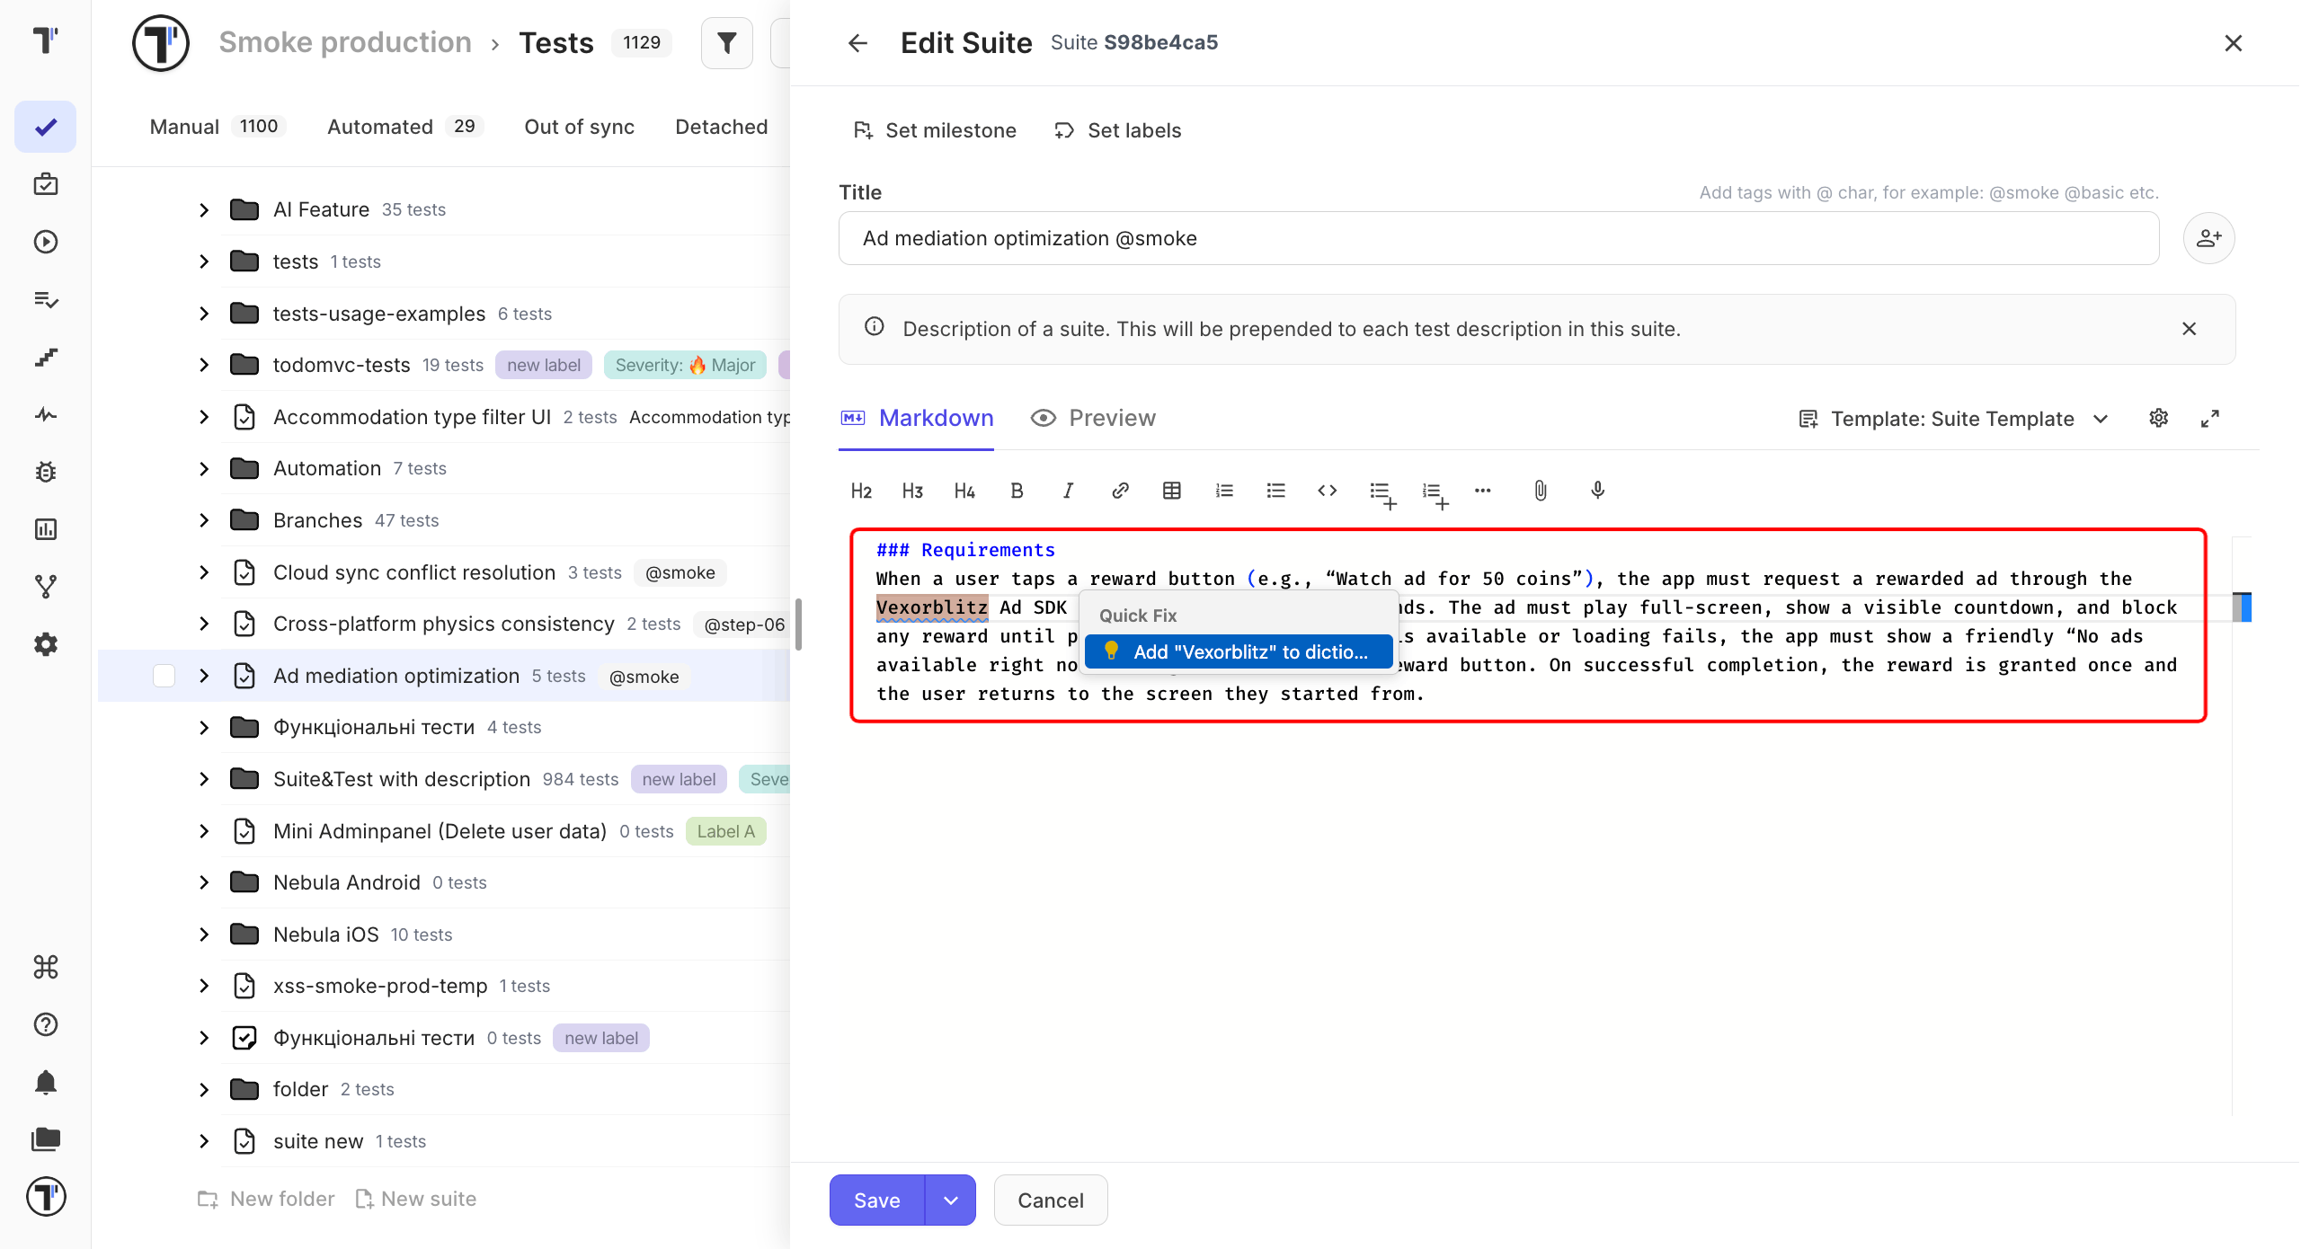Click New folder at the bottom

[x=266, y=1199]
